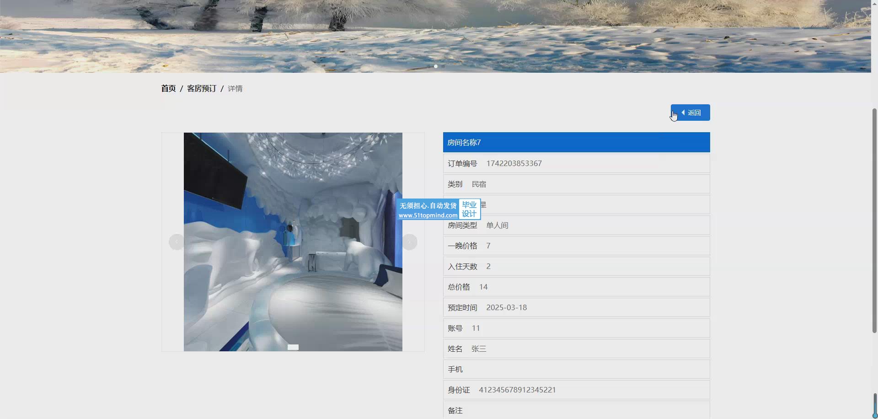This screenshot has height=419, width=878.
Task: Click the 预定时间 2025-03-18 row
Action: [576, 307]
